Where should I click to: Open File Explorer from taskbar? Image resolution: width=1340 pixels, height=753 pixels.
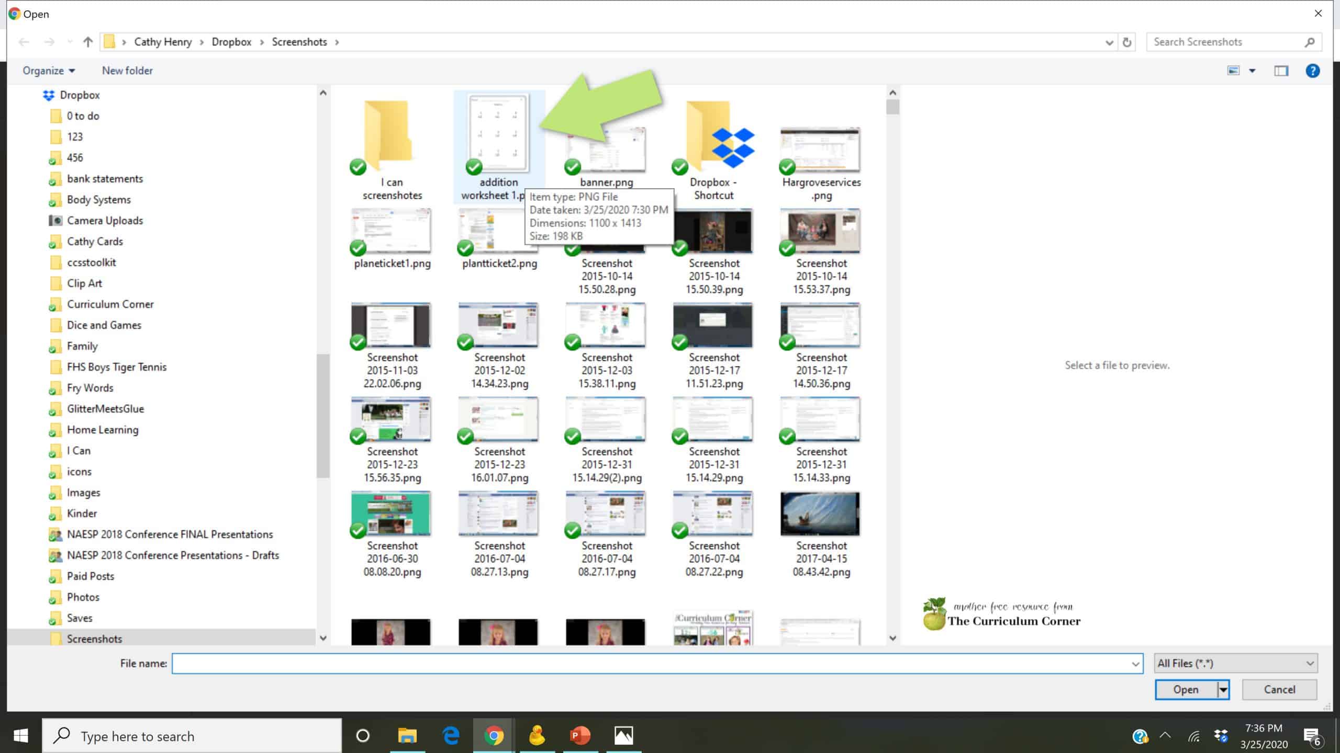(407, 736)
